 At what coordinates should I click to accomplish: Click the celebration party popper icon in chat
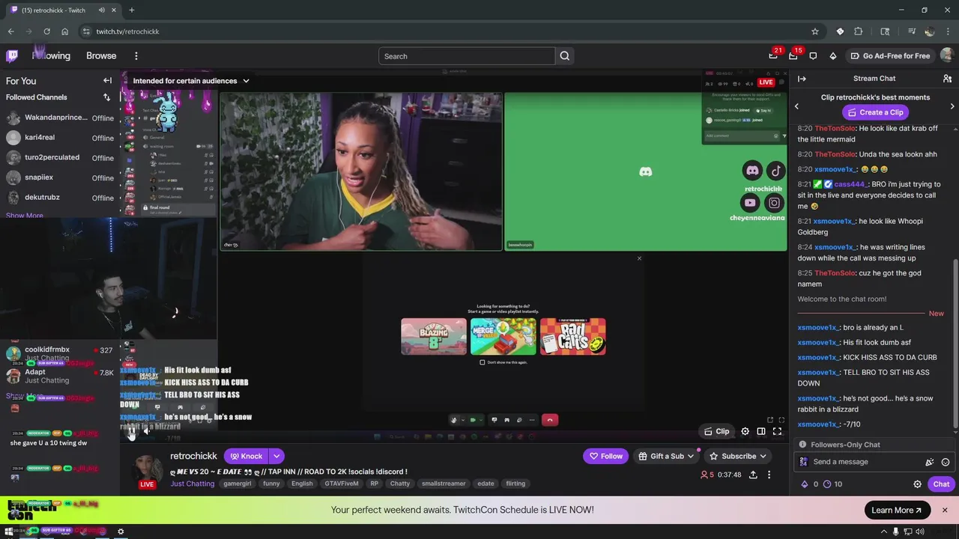point(930,462)
